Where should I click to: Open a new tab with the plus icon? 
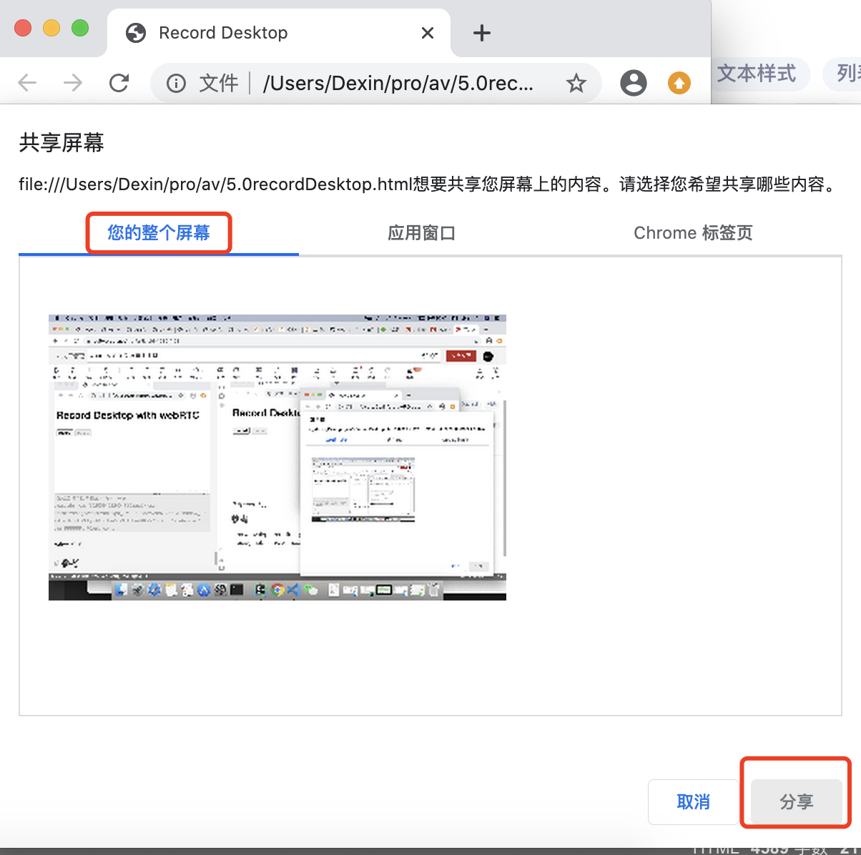(481, 33)
